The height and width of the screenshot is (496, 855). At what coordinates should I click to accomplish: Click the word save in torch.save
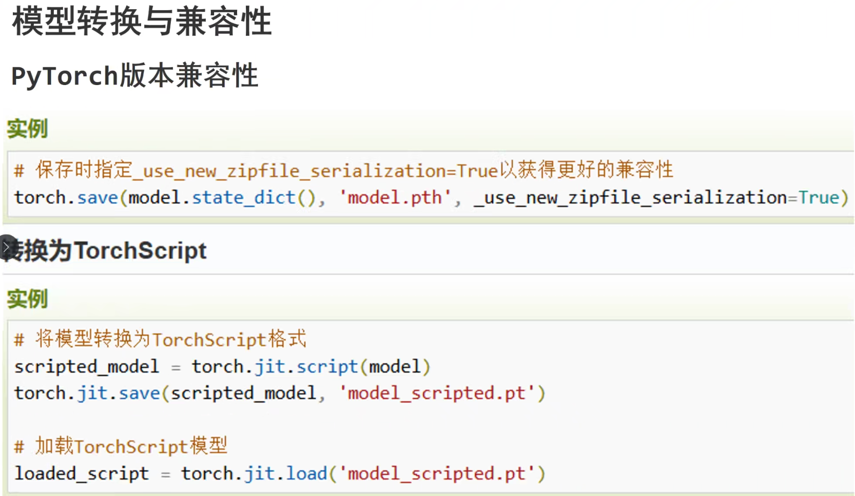98,198
